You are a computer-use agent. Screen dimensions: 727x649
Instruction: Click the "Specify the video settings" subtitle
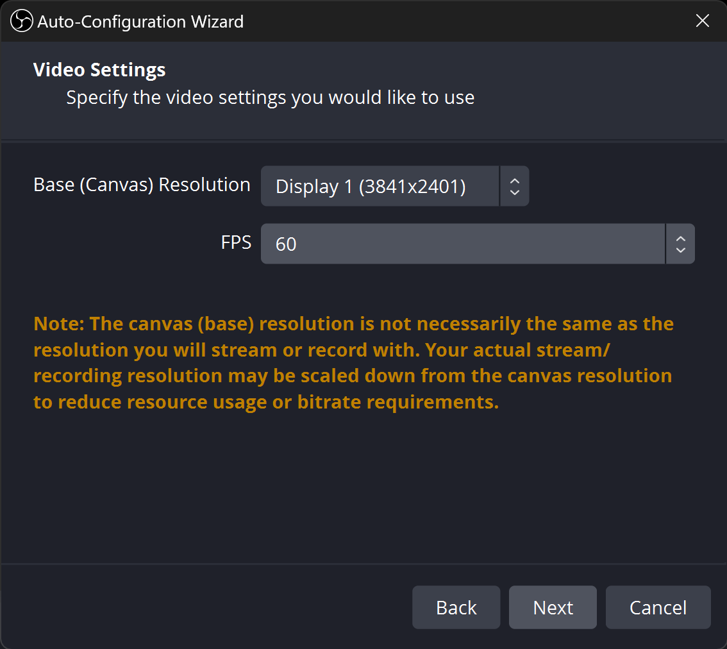point(270,98)
